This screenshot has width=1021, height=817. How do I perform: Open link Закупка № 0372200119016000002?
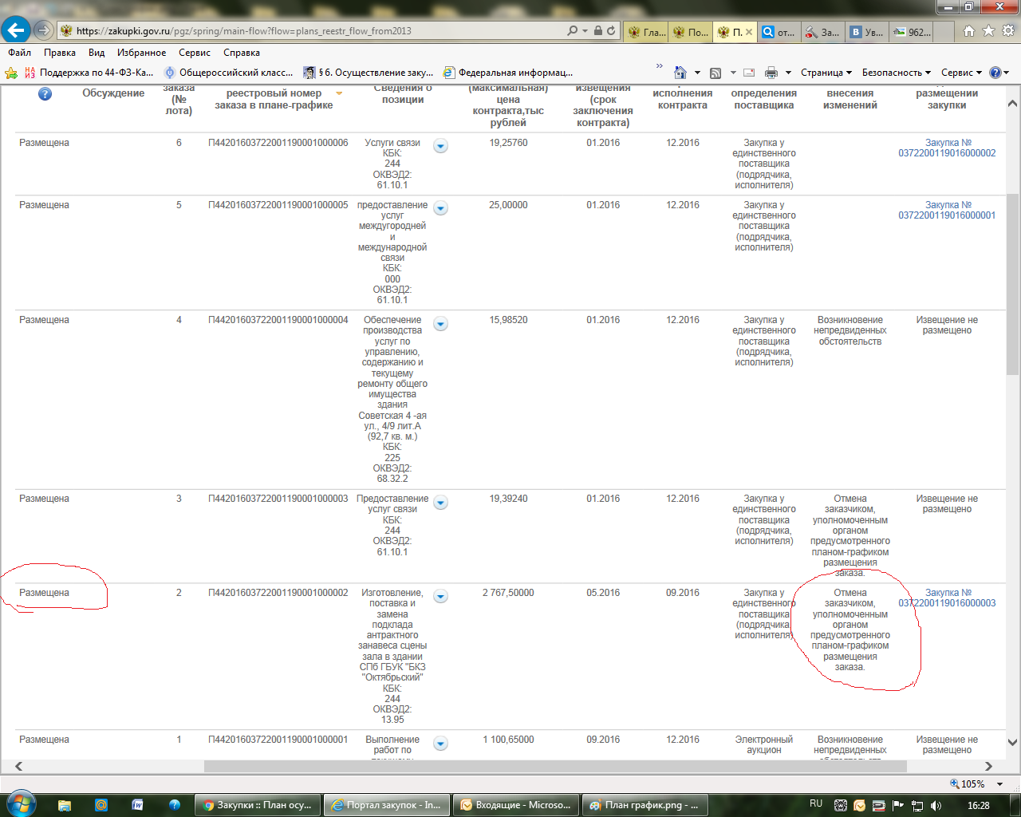tap(947, 148)
